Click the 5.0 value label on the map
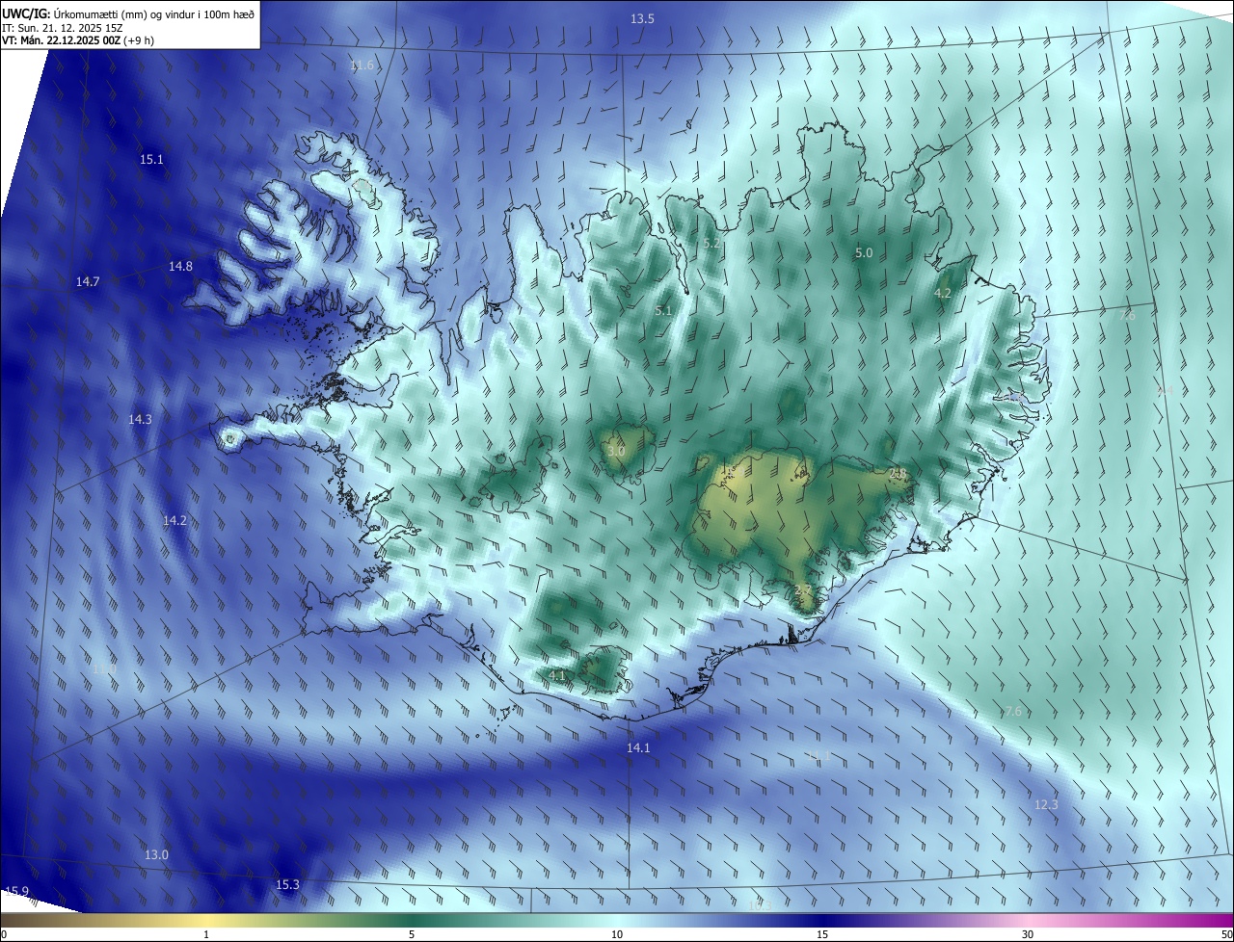 point(864,253)
